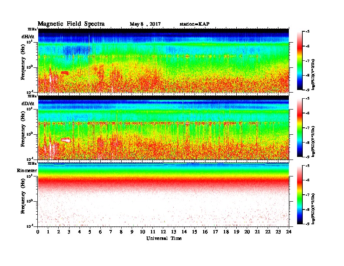Image resolution: width=344 pixels, height=266 pixels.
Task: Click the '-7' tick on dD/dt color bar
Action: [x=308, y=128]
